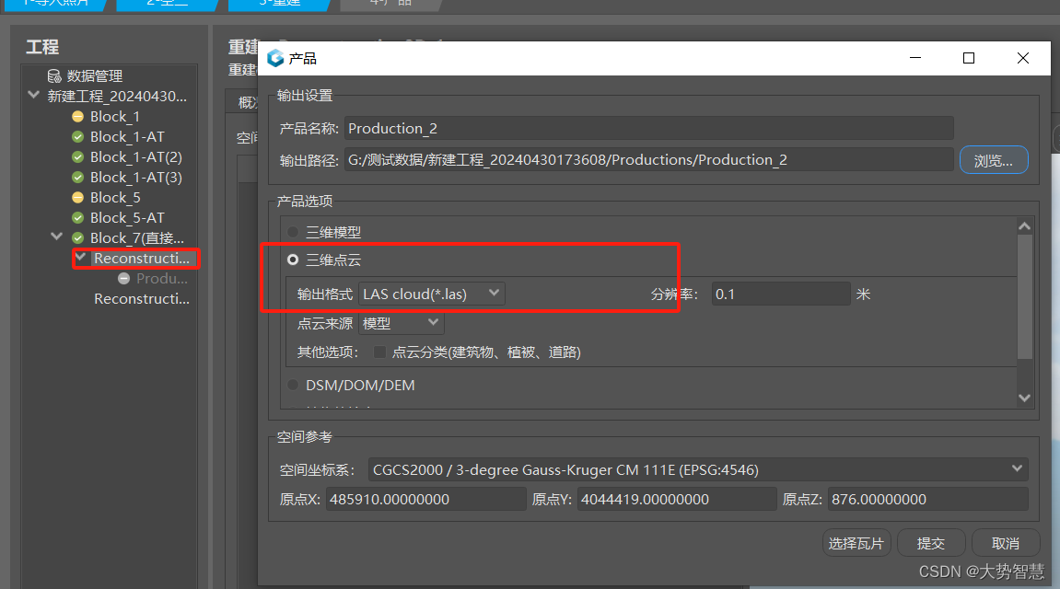Open the 输出格式 LAS cloud dropdown
Image resolution: width=1060 pixels, height=589 pixels.
[x=431, y=294]
